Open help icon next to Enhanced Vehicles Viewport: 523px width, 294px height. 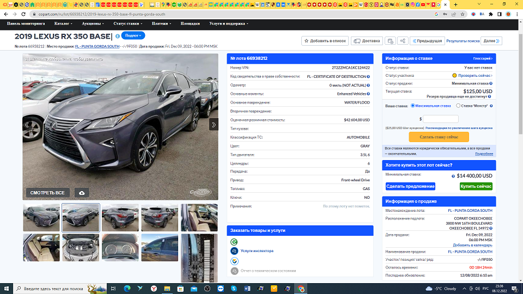(368, 94)
